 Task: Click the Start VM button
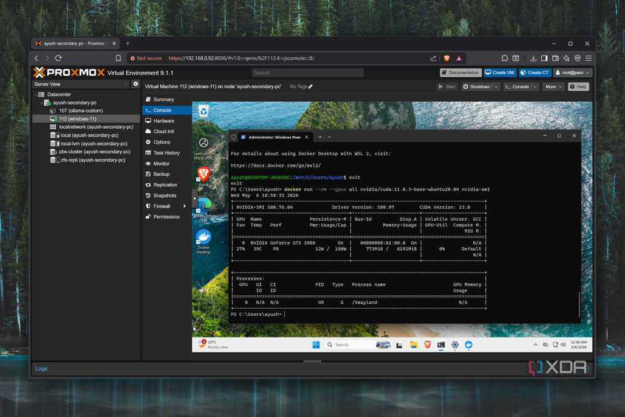(x=447, y=86)
